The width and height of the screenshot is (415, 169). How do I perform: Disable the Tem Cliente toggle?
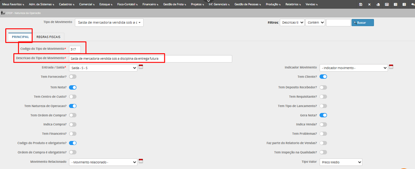tap(323, 77)
